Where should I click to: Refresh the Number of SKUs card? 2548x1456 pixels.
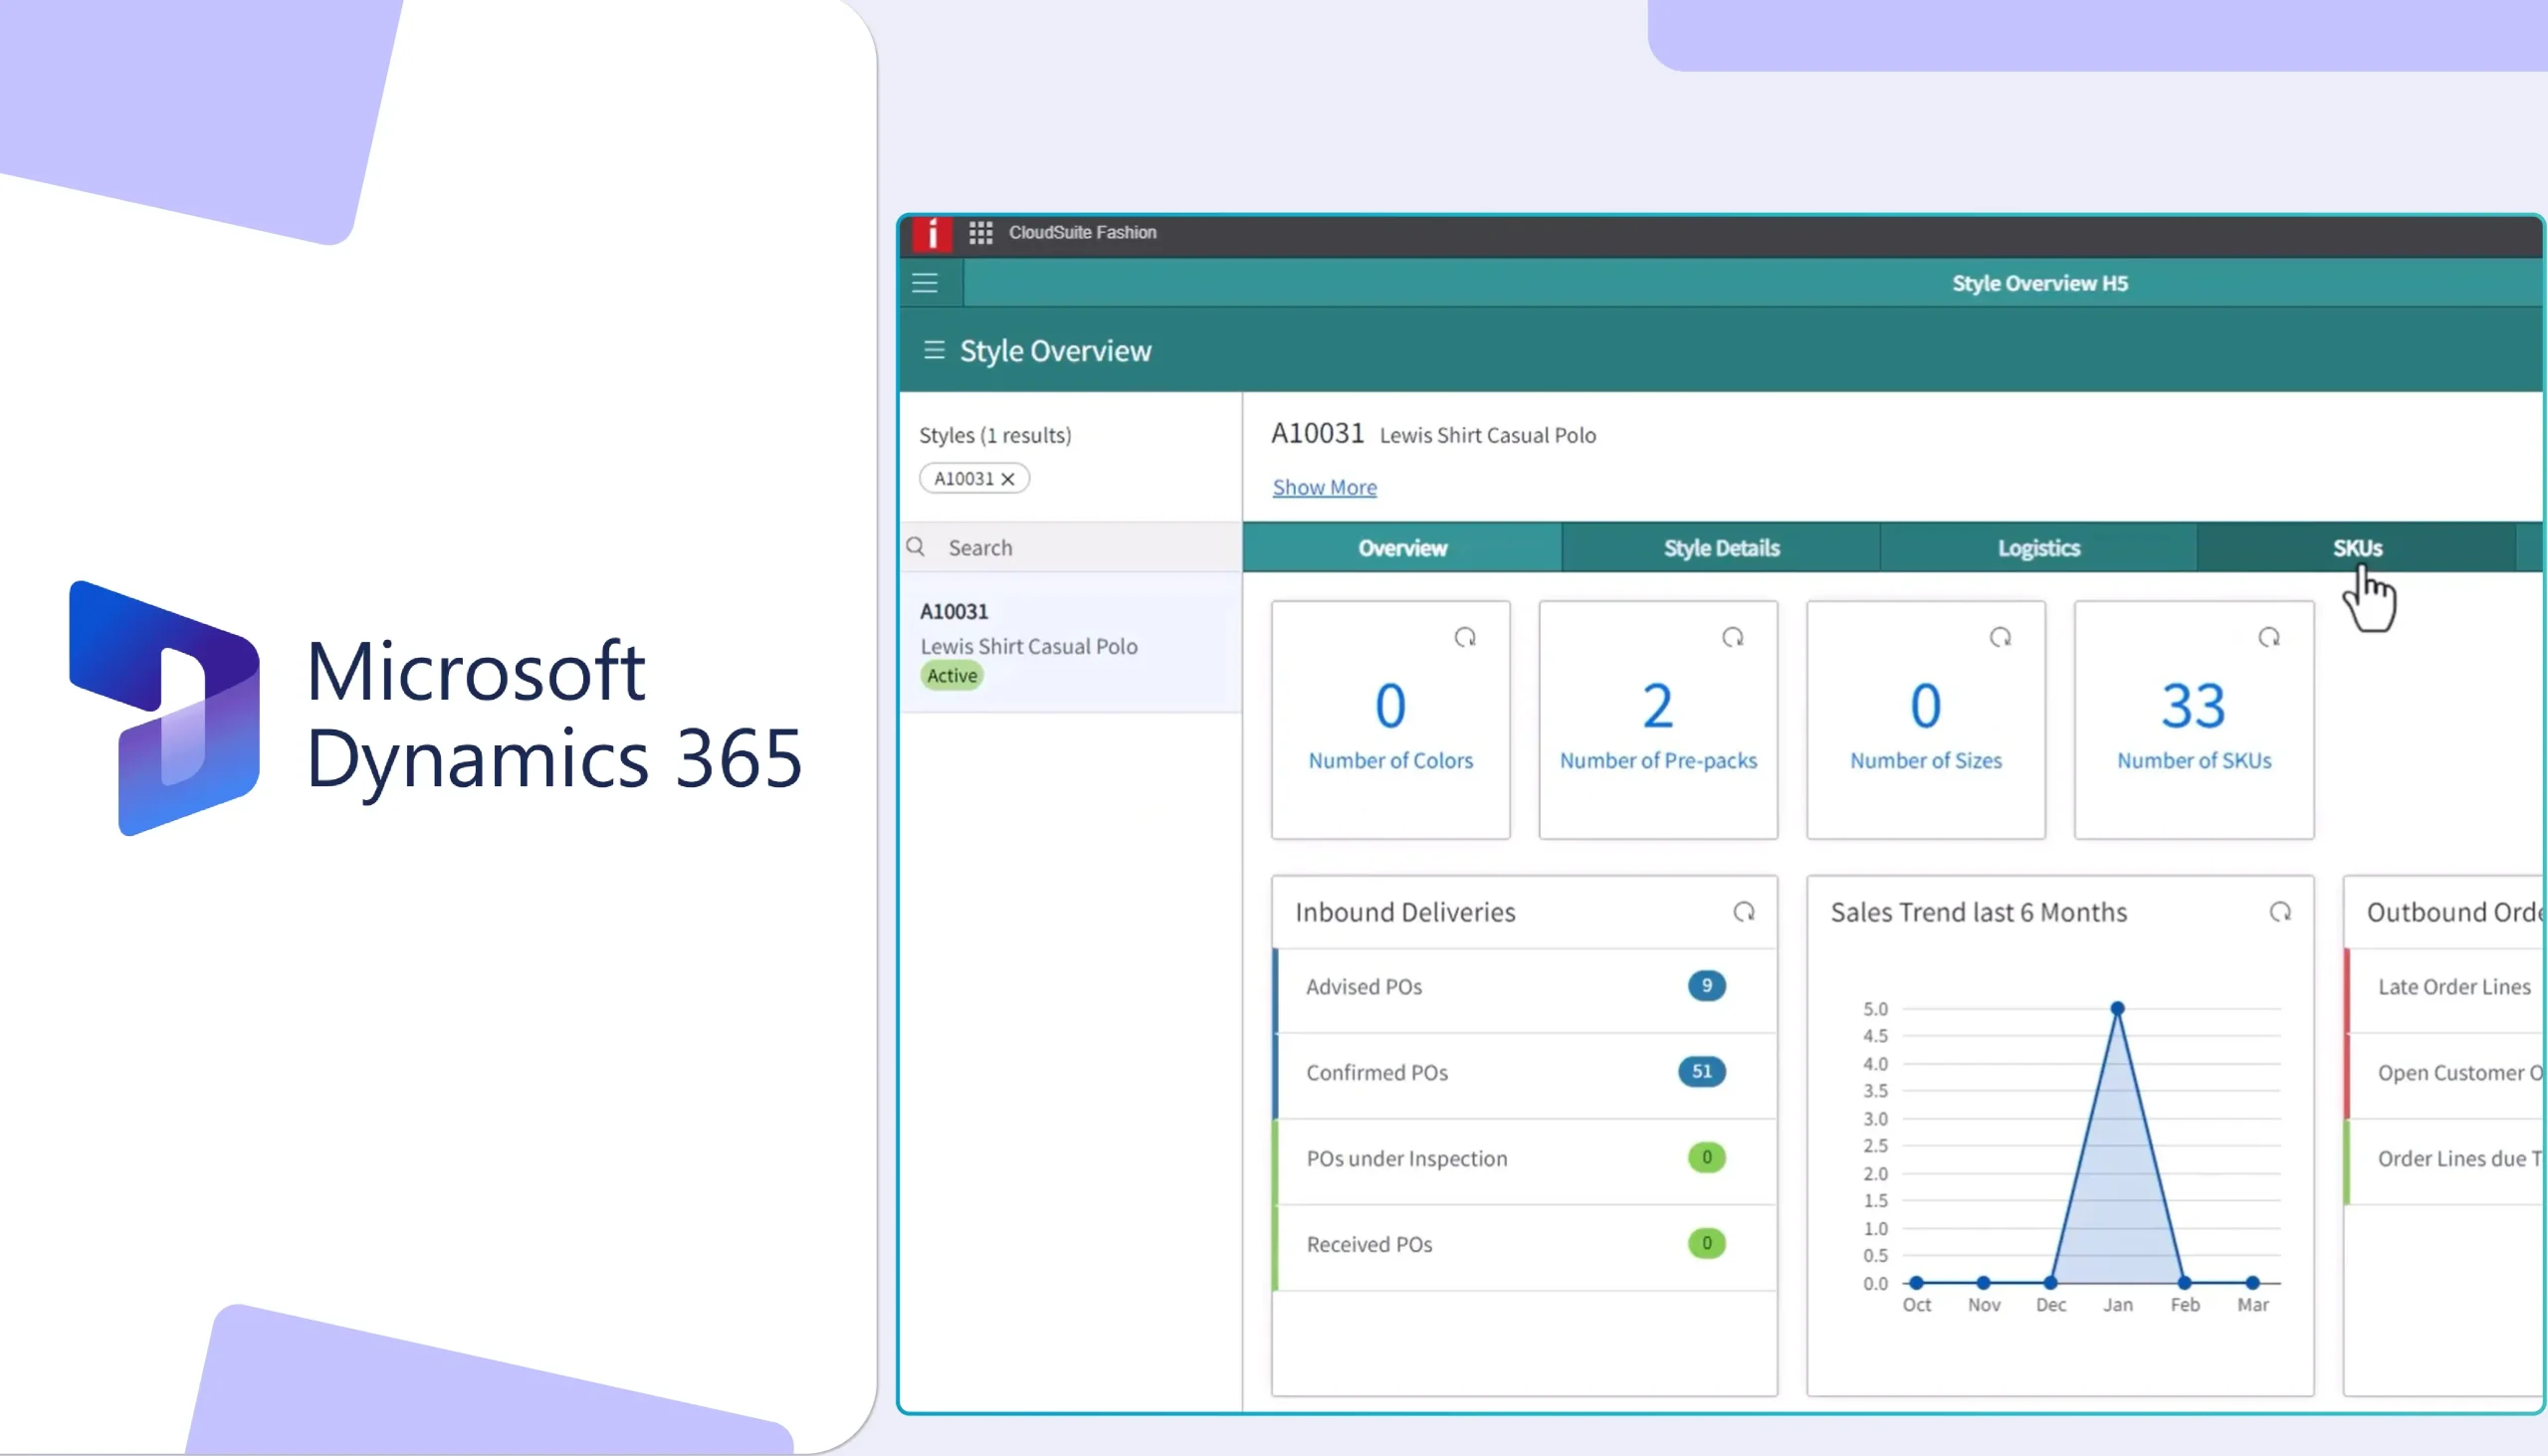coord(2269,637)
